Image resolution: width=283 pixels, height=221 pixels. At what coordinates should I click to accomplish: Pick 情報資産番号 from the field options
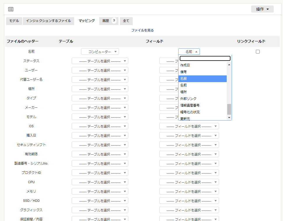(190, 105)
